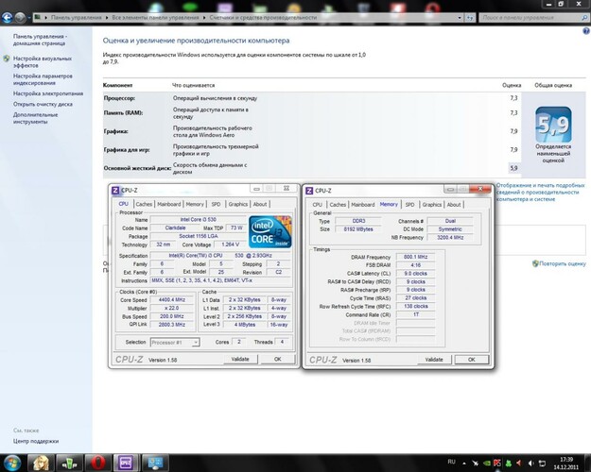
Task: Click the 'Процессор:' component row label
Action: [119, 98]
